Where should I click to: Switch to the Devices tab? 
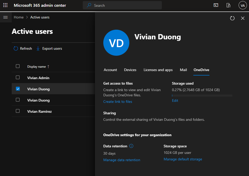point(130,70)
